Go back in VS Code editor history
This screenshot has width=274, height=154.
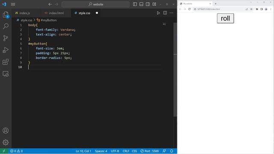click(50, 4)
